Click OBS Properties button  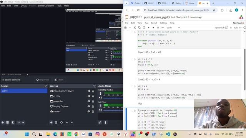tap(43, 80)
